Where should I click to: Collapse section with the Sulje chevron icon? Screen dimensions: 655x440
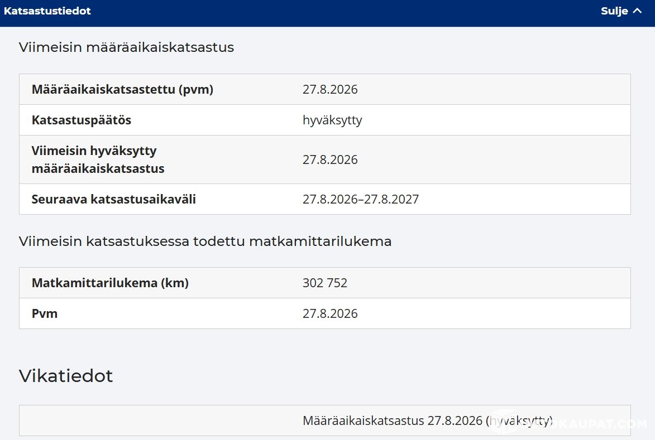(637, 11)
